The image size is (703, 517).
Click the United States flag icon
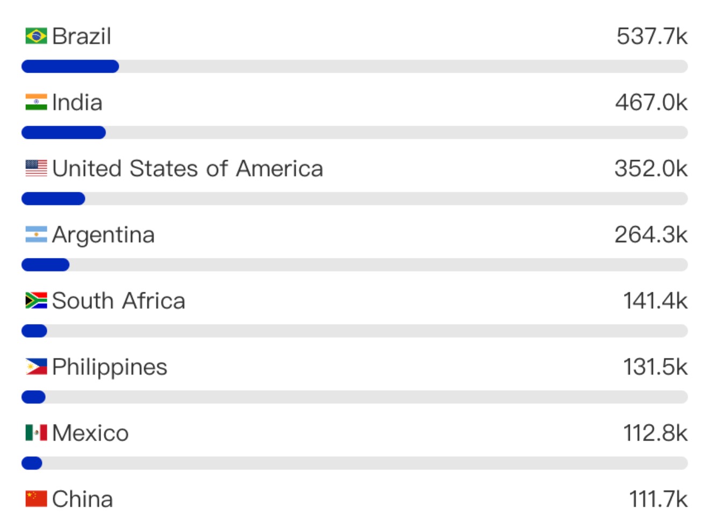point(36,168)
